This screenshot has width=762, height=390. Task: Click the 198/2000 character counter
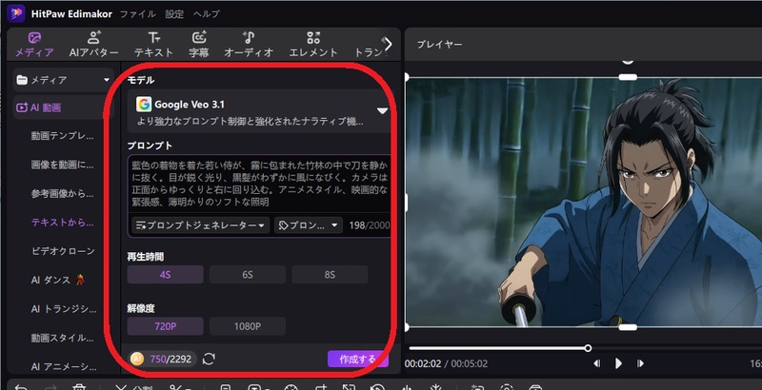[370, 225]
